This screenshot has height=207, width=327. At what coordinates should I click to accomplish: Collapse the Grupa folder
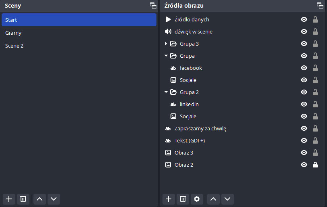tap(166, 56)
